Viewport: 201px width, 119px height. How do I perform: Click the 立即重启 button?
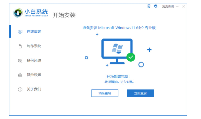coord(140,93)
